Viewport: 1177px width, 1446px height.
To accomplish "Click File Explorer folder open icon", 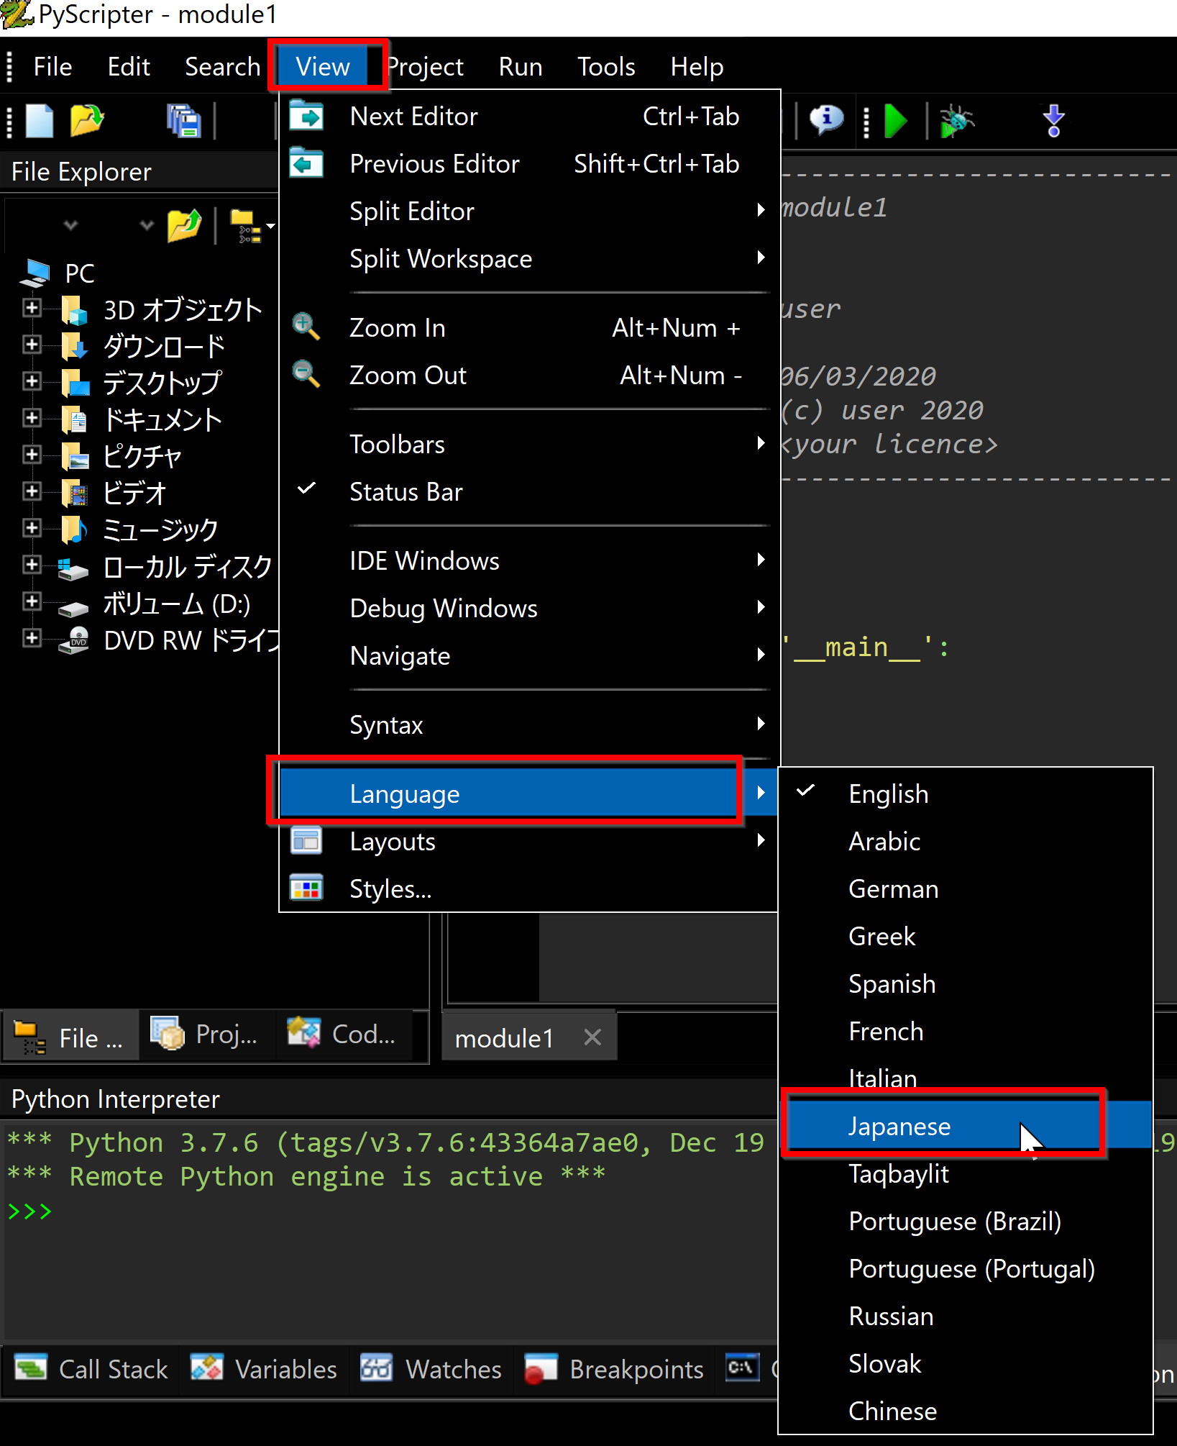I will coord(184,226).
